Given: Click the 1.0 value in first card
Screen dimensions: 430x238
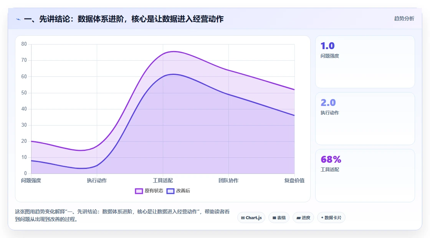Looking at the screenshot, I should pos(327,46).
